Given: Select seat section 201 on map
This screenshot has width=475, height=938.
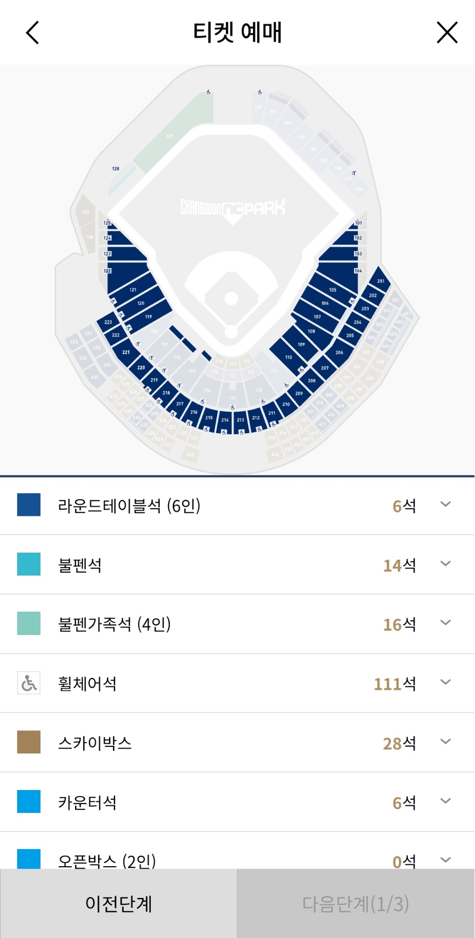Looking at the screenshot, I should (380, 280).
